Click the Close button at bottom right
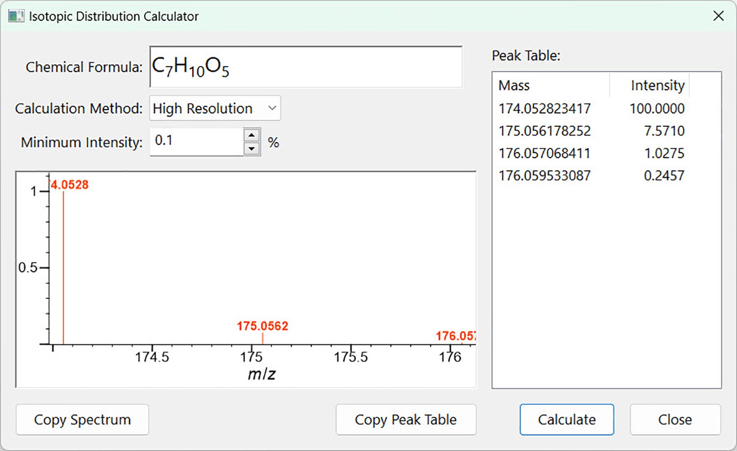737x451 pixels. coord(675,420)
